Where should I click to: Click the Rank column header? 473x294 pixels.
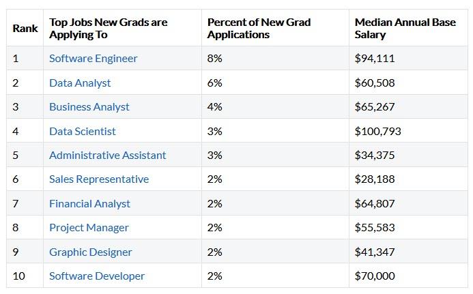25,29
